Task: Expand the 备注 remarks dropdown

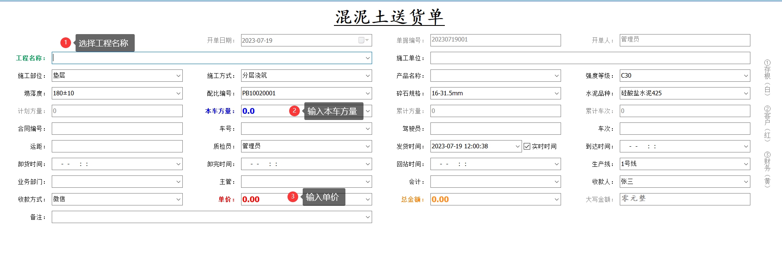Action: [368, 217]
